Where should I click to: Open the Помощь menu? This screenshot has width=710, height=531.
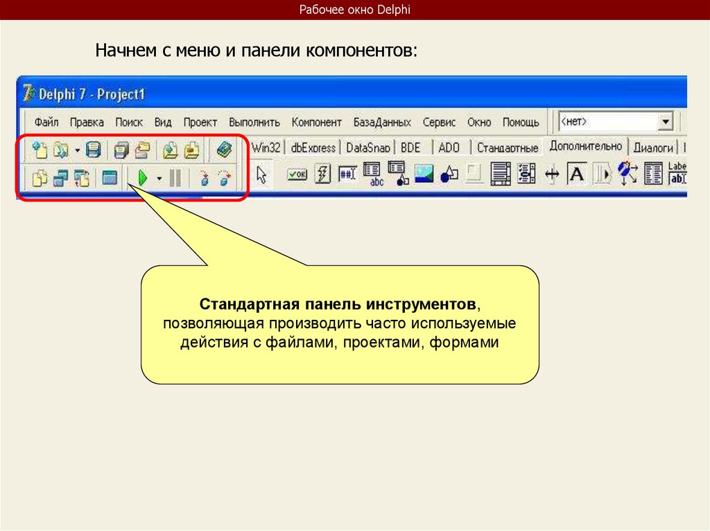521,123
